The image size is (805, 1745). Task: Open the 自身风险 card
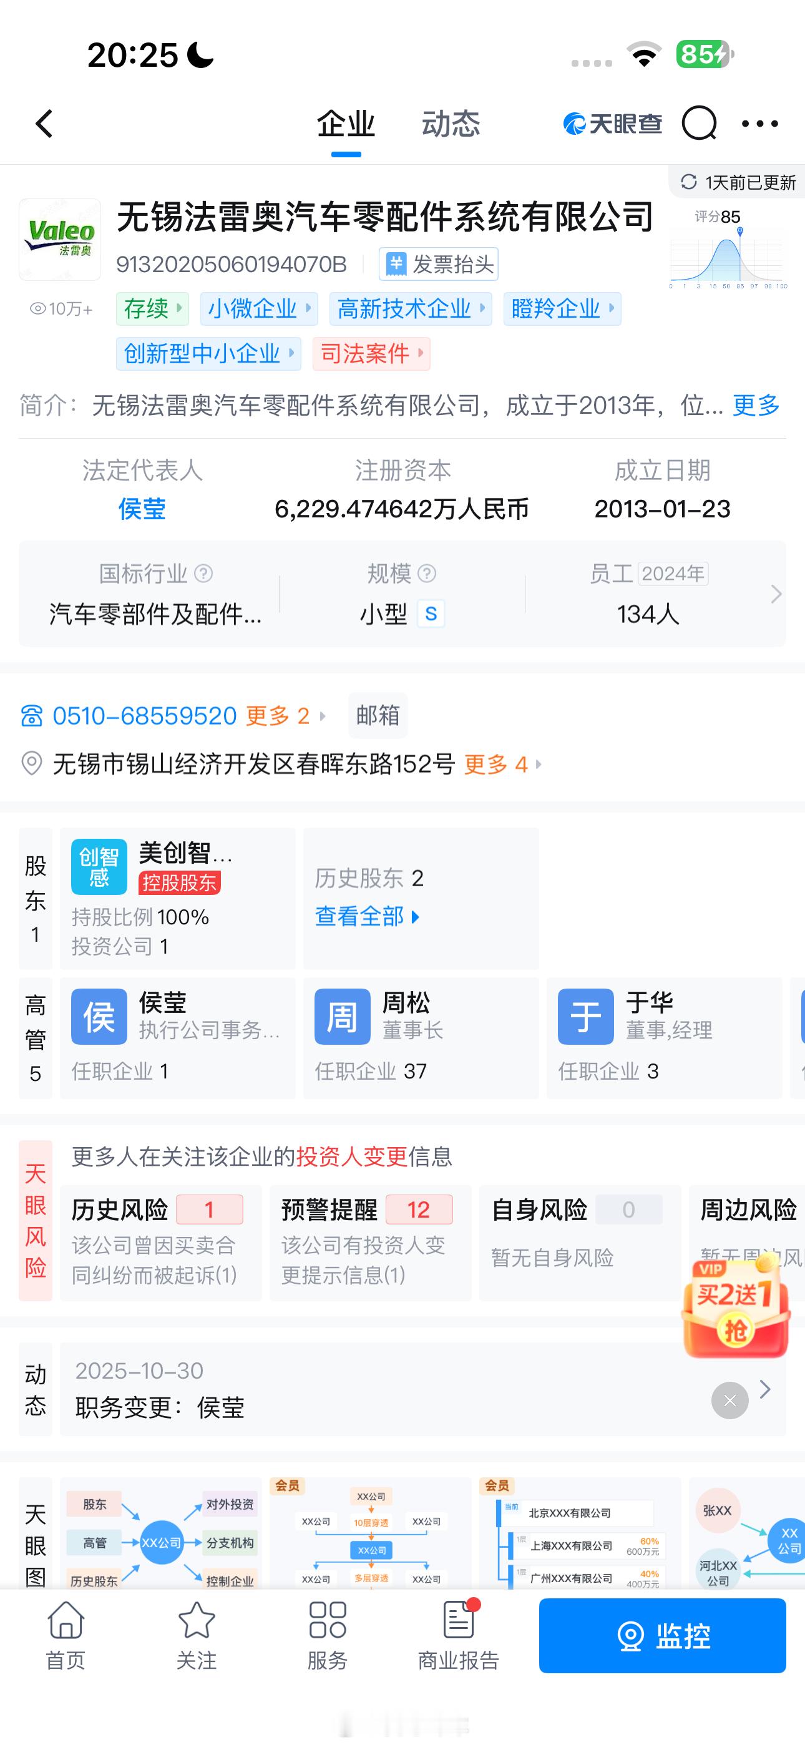pyautogui.click(x=579, y=1243)
